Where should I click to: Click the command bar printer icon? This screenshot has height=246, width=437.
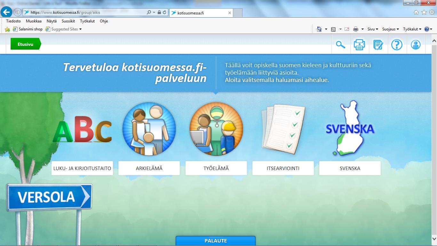356,29
